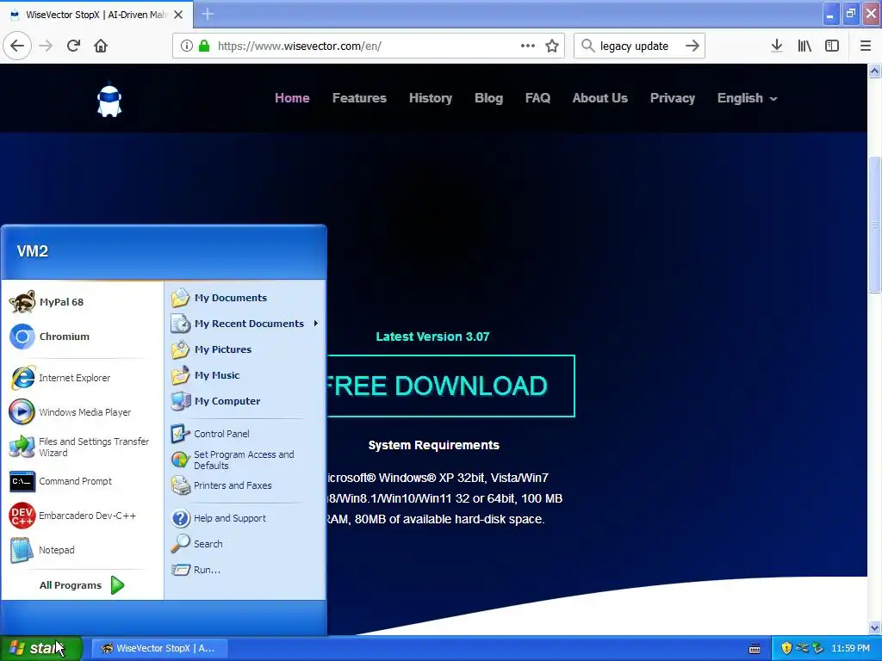Open Set Program Access and Defaults

tap(245, 460)
